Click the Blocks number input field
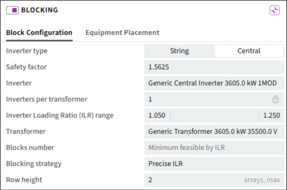This screenshot has height=190, width=287. click(214, 148)
